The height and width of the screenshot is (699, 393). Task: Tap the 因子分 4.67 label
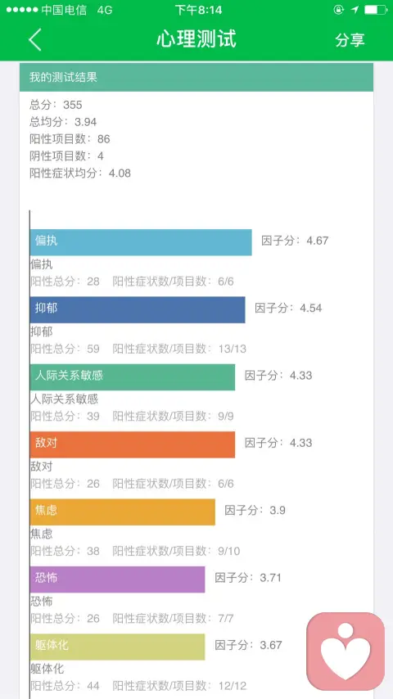[295, 241]
